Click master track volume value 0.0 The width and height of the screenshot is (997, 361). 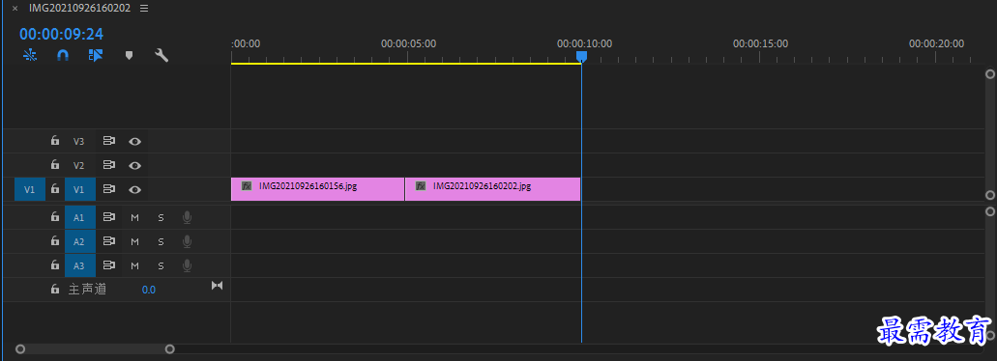click(148, 290)
